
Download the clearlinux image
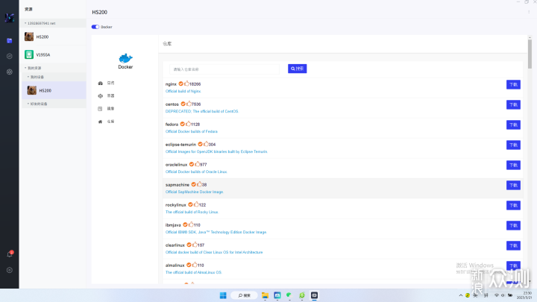tap(513, 245)
